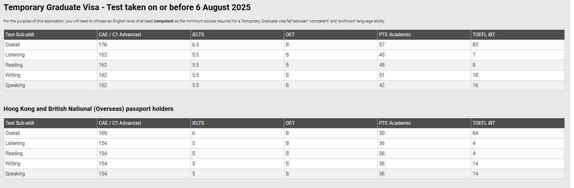
Task: Select the TOEFL iBT reading score 8
Action: point(474,65)
